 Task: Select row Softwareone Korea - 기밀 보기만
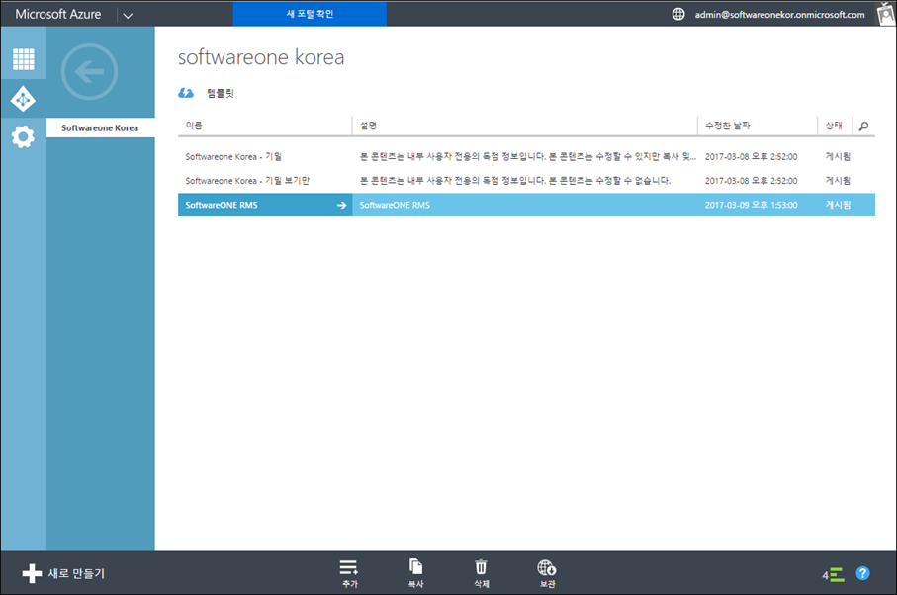pos(526,181)
